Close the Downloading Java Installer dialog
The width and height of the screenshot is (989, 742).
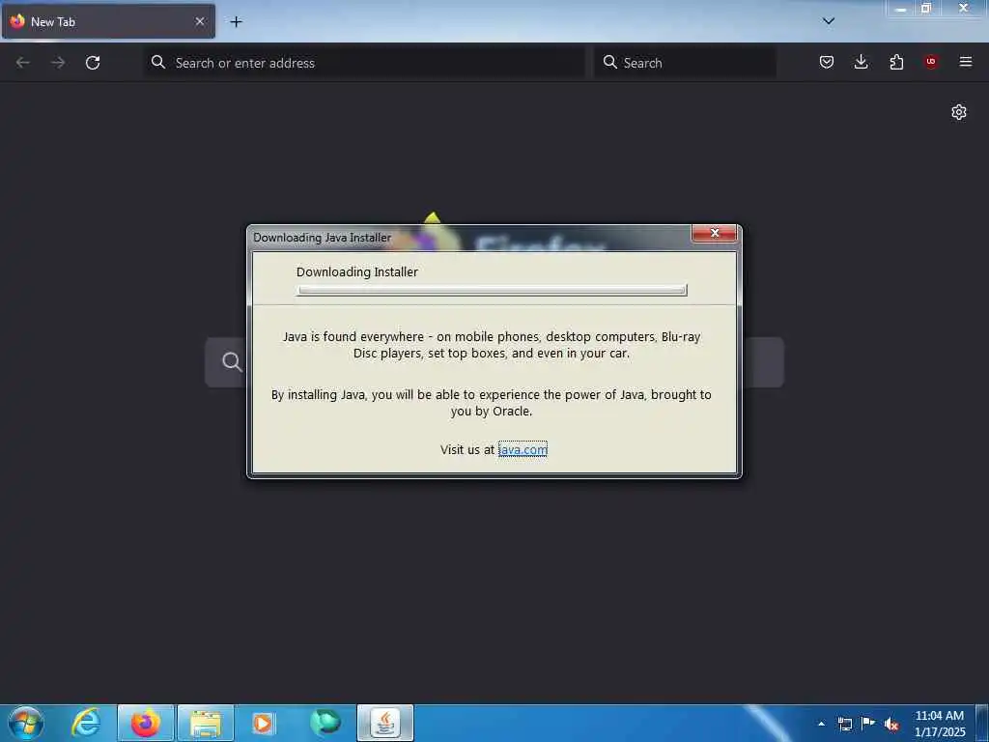pos(714,233)
